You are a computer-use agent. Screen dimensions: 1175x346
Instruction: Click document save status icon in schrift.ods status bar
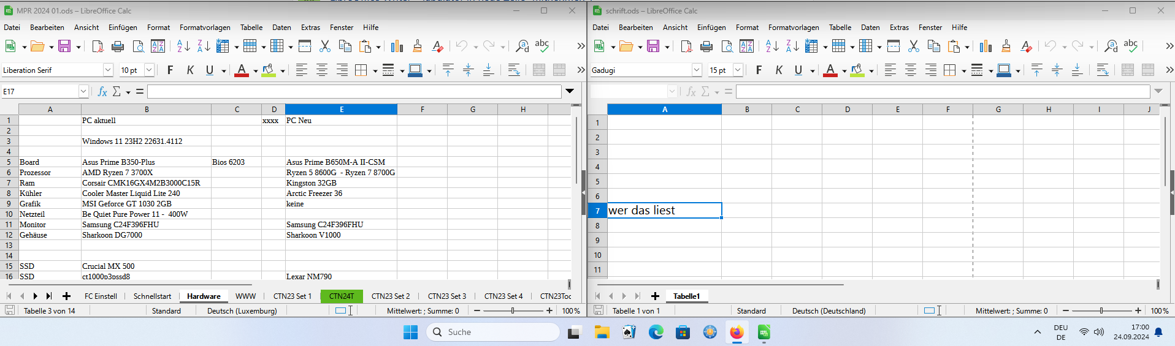point(599,310)
